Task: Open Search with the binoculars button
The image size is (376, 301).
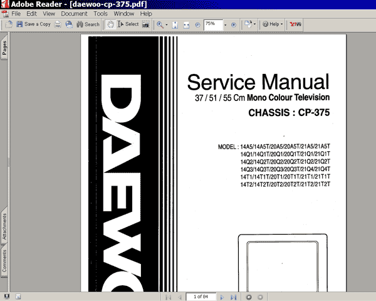Action: [x=88, y=24]
